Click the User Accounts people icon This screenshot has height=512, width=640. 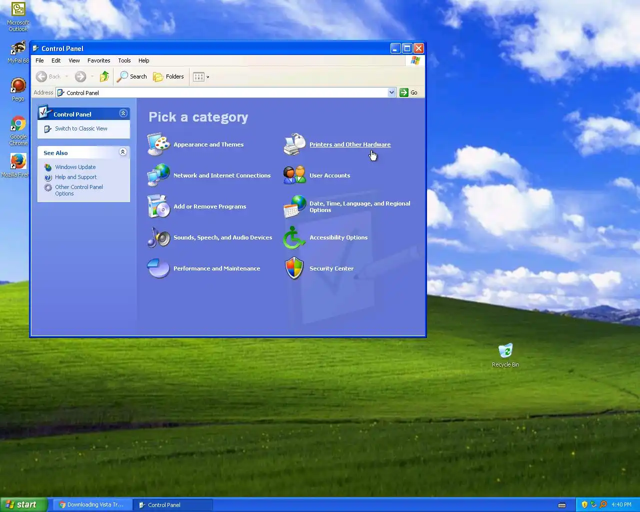(294, 175)
